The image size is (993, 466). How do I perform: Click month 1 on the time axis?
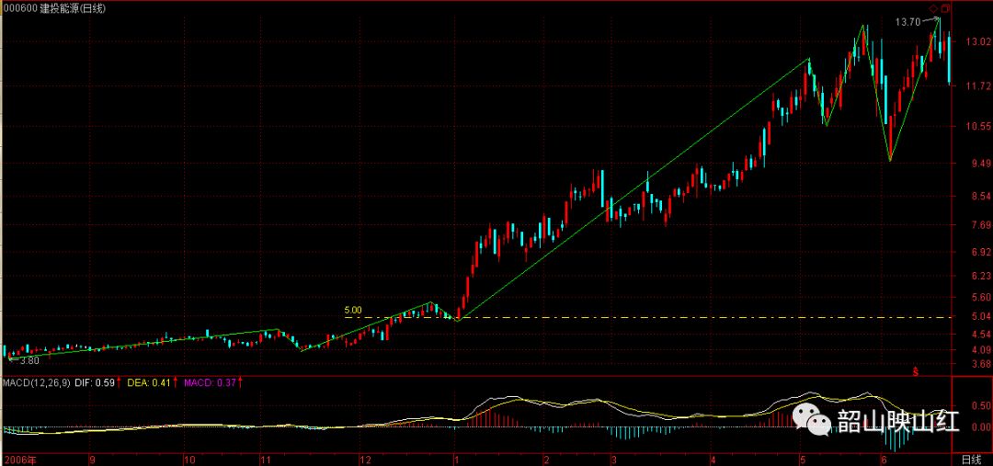pyautogui.click(x=455, y=459)
